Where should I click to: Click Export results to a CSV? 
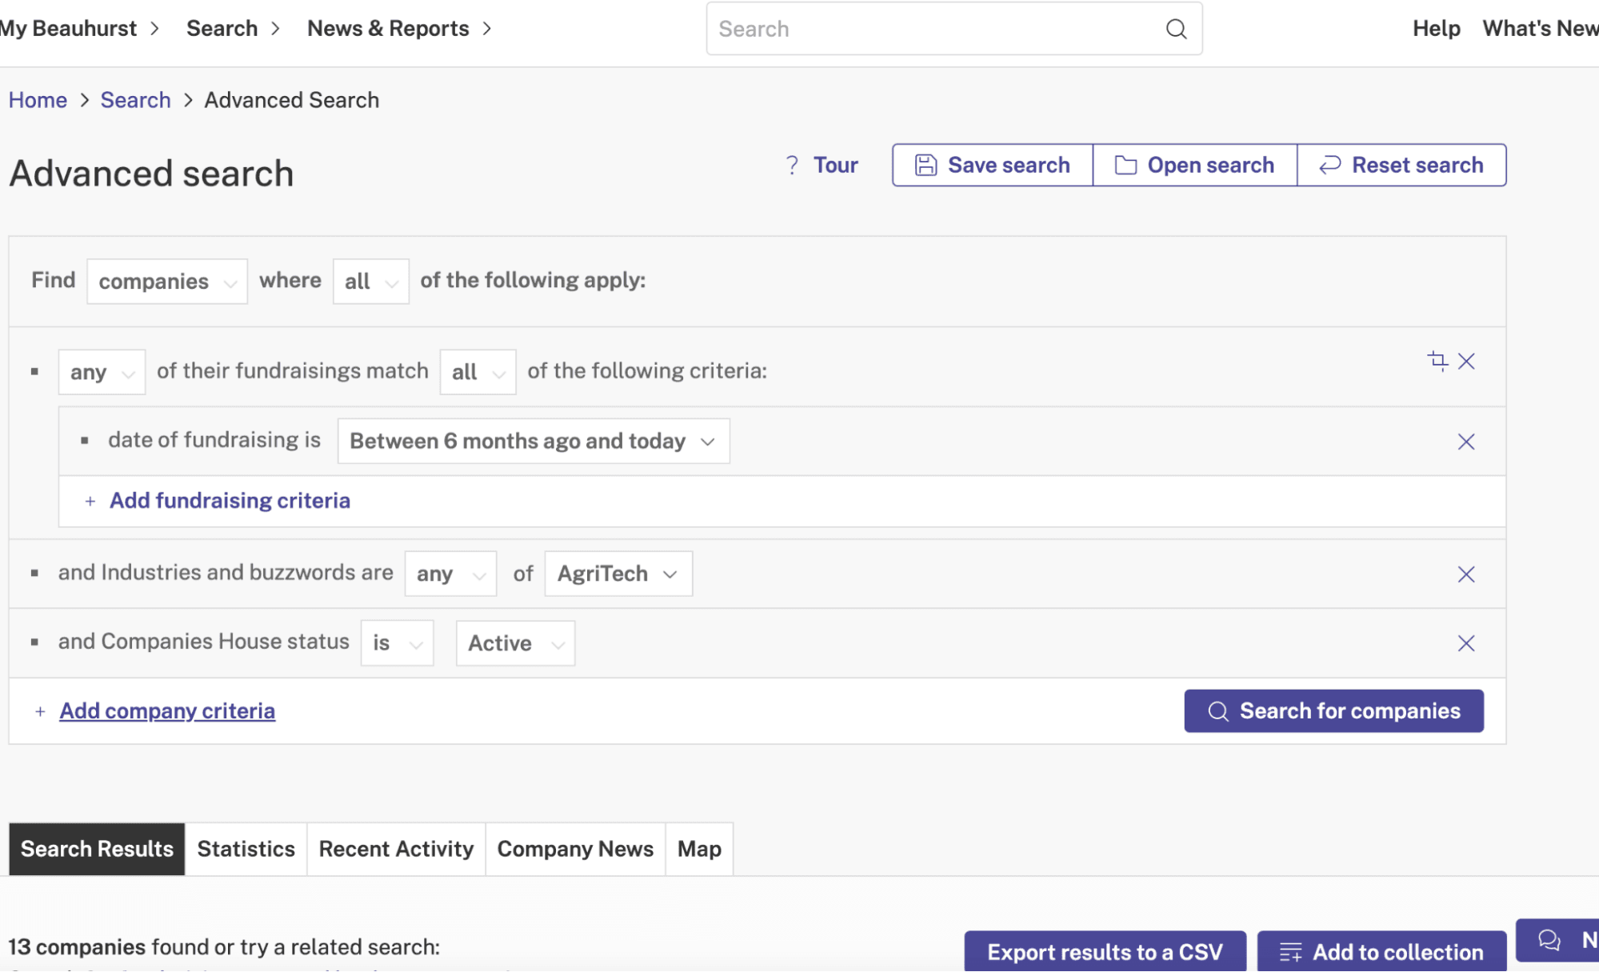click(x=1105, y=951)
